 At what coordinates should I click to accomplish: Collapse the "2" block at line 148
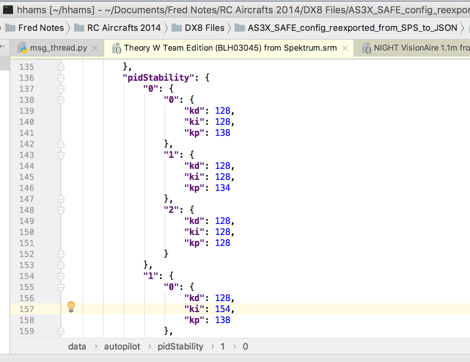61,210
